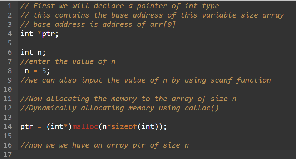Image resolution: width=296 pixels, height=159 pixels.
Task: Place cursor on the number 5 literal
Action: (44, 71)
